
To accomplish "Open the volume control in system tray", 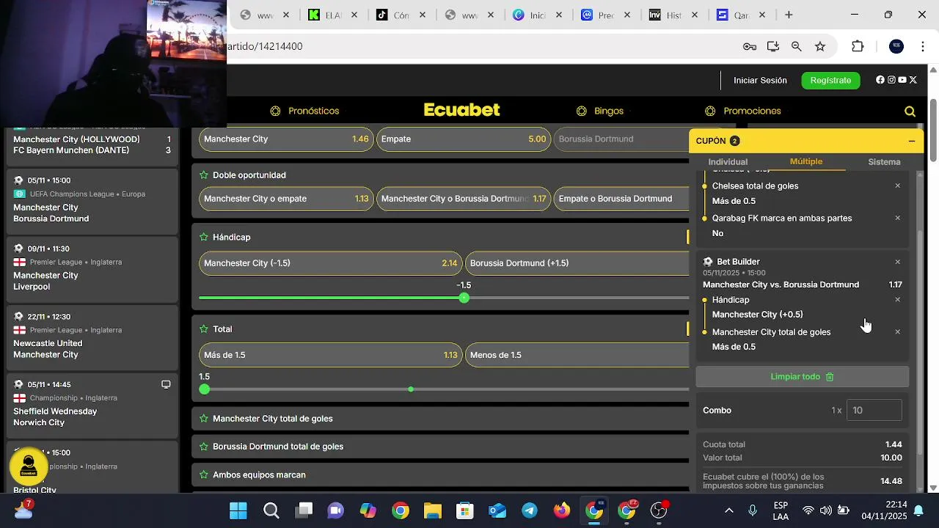I will (825, 510).
